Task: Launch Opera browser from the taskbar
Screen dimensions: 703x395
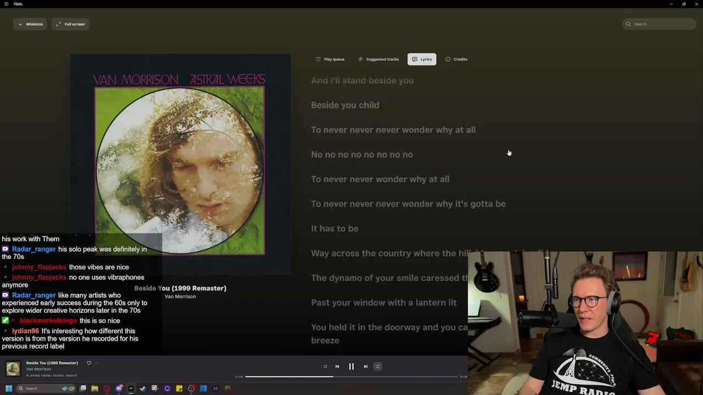Action: [x=107, y=388]
